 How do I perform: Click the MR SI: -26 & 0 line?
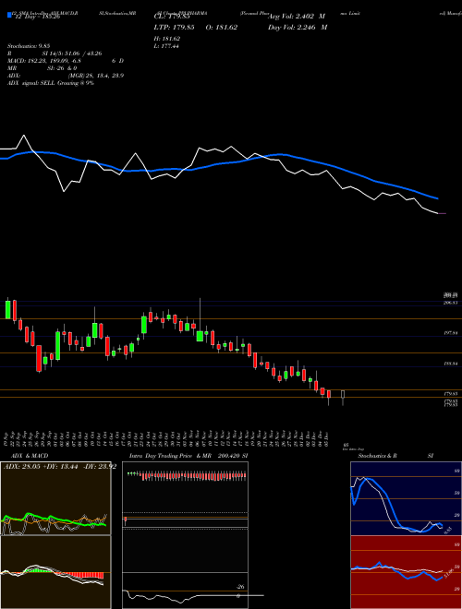[x=42, y=68]
